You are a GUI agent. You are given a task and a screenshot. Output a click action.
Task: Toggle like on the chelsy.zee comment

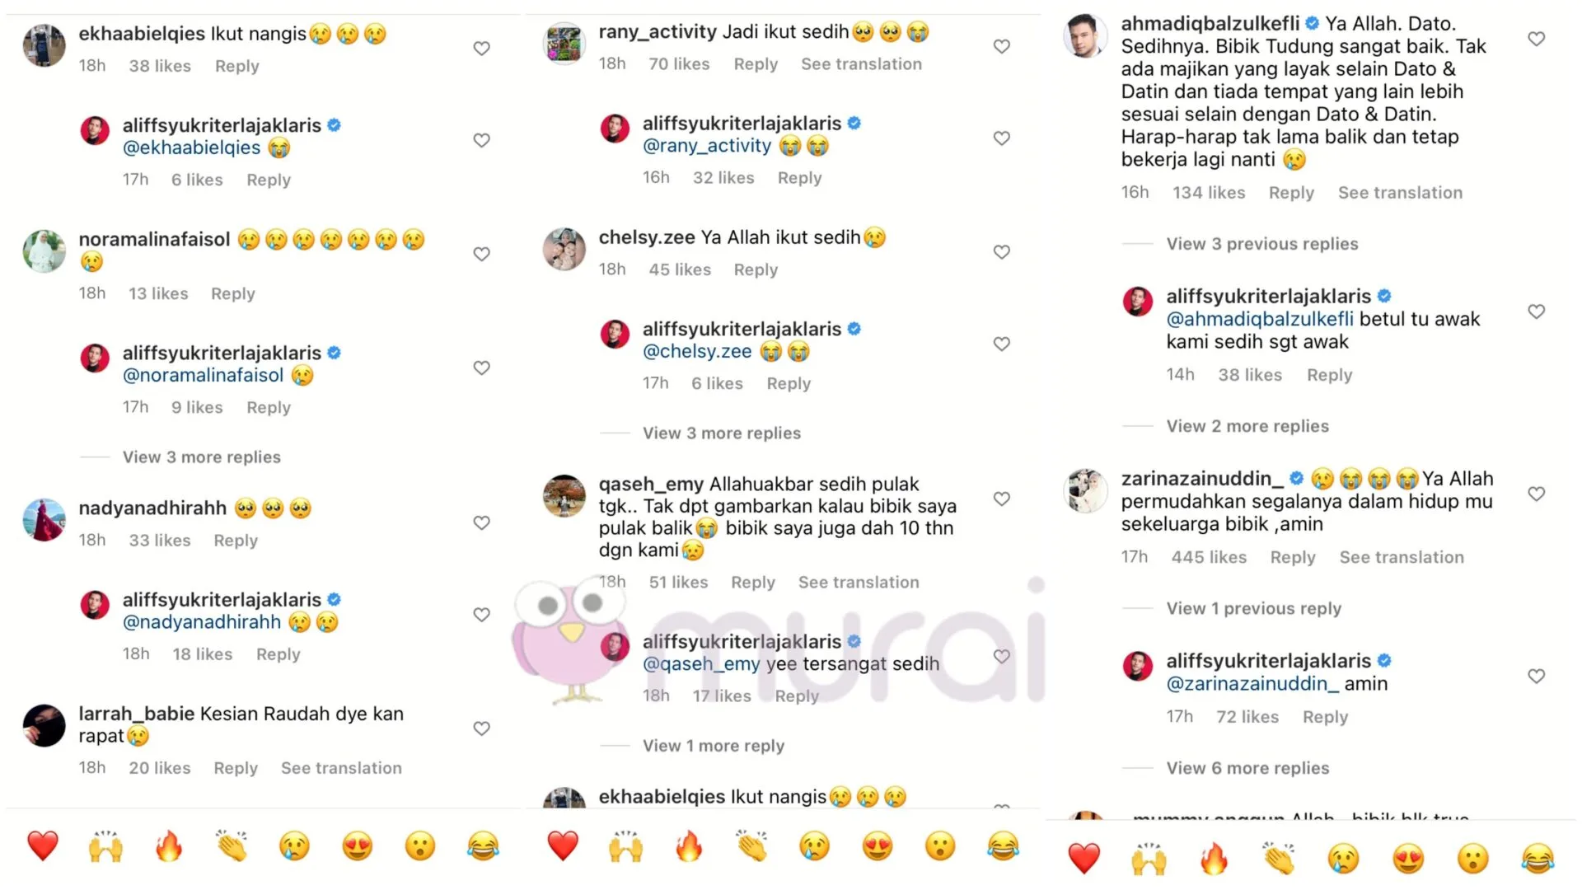pyautogui.click(x=1002, y=252)
